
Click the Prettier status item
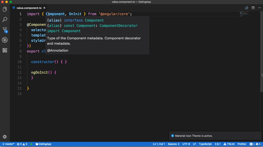[242, 144]
